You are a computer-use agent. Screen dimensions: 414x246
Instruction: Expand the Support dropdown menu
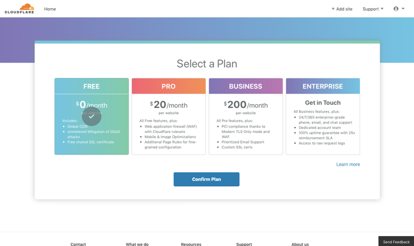(373, 9)
